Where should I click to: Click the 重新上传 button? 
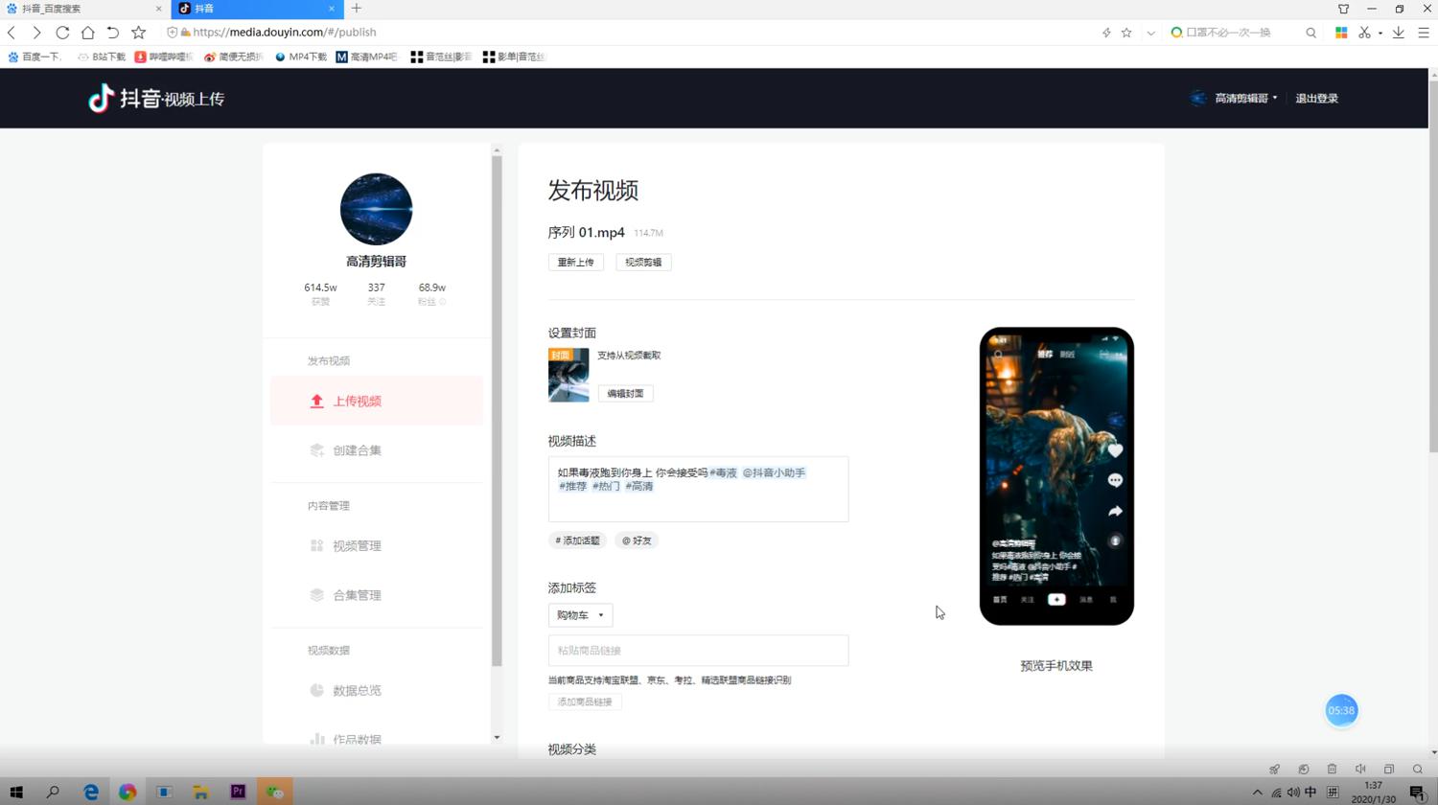coord(575,262)
